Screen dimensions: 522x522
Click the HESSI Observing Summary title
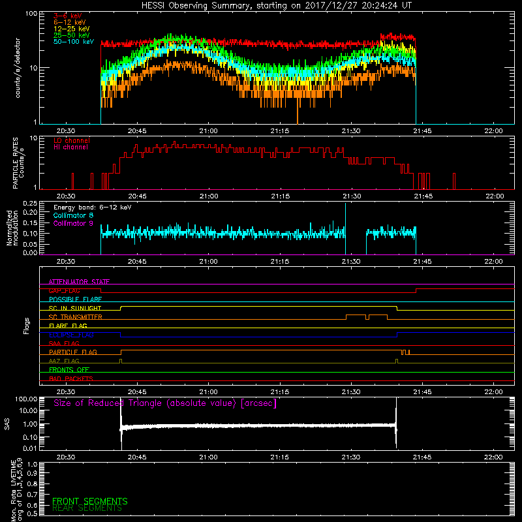(276, 6)
